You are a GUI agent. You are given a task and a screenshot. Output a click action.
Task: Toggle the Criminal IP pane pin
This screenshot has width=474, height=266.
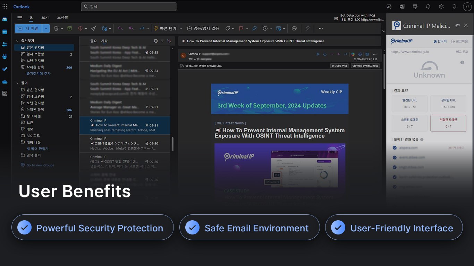click(457, 25)
